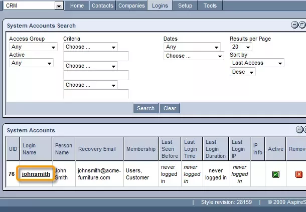Open the first Criteria Choose dropdown
The width and height of the screenshot is (306, 212).
pos(90,47)
